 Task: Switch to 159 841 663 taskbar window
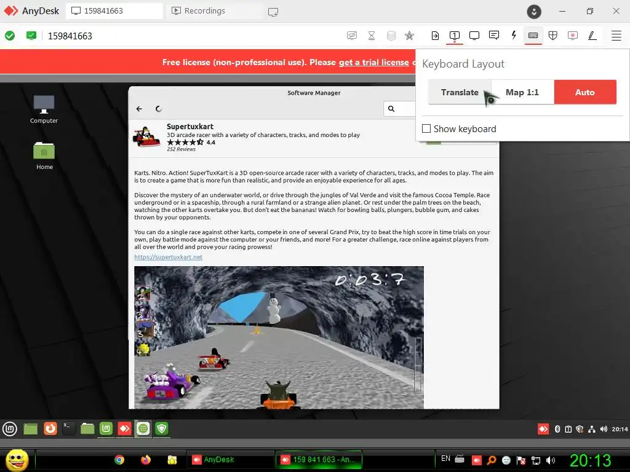pos(319,460)
